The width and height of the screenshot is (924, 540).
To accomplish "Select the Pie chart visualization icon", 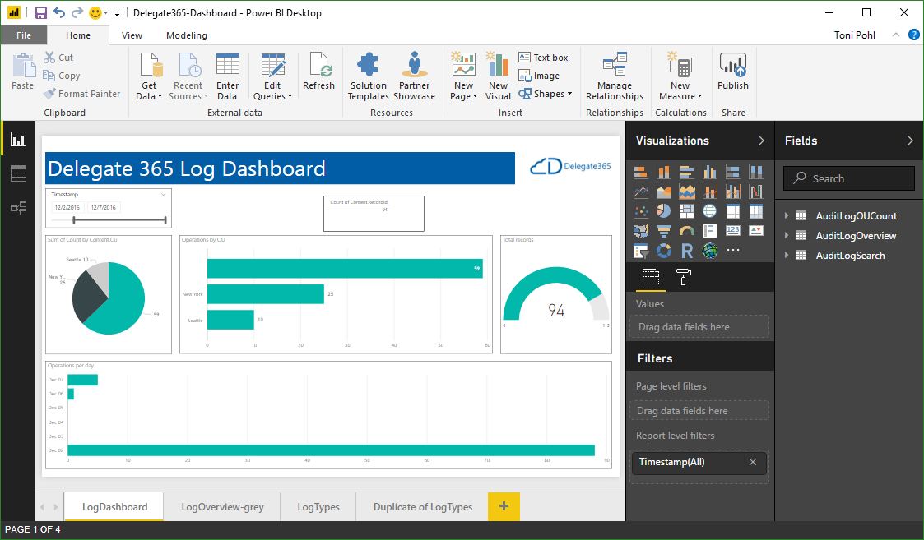I will pyautogui.click(x=664, y=211).
